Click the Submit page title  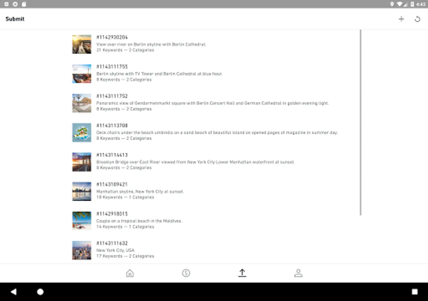tap(15, 19)
